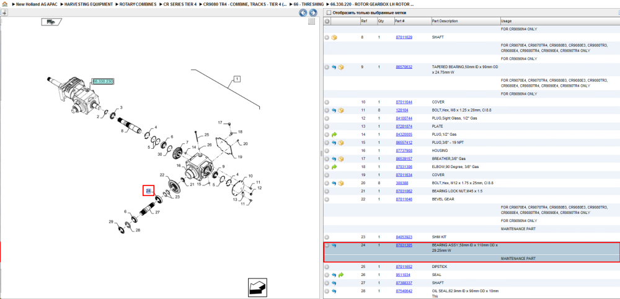620x299 pixels.
Task: Add HOUSING ref 16 with plus icon
Action: 327,151
